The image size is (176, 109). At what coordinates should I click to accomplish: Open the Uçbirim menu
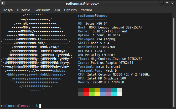click(x=70, y=10)
